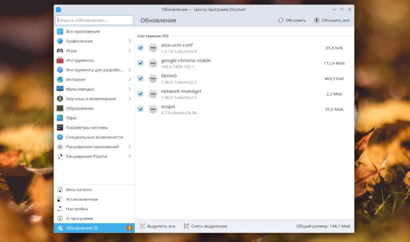
Task: Click the System settings icon
Action: (x=60, y=127)
